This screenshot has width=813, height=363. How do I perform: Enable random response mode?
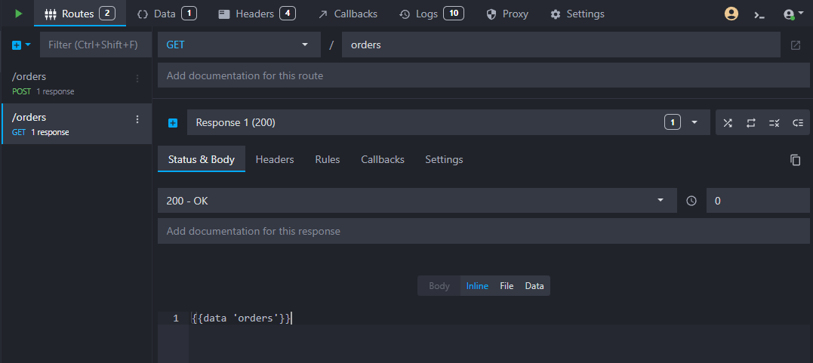click(x=728, y=123)
